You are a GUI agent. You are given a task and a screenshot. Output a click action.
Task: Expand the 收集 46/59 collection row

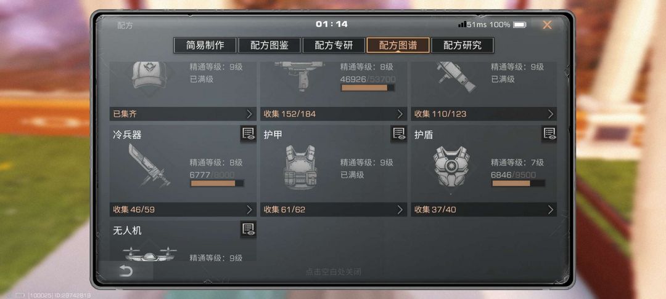tap(183, 210)
